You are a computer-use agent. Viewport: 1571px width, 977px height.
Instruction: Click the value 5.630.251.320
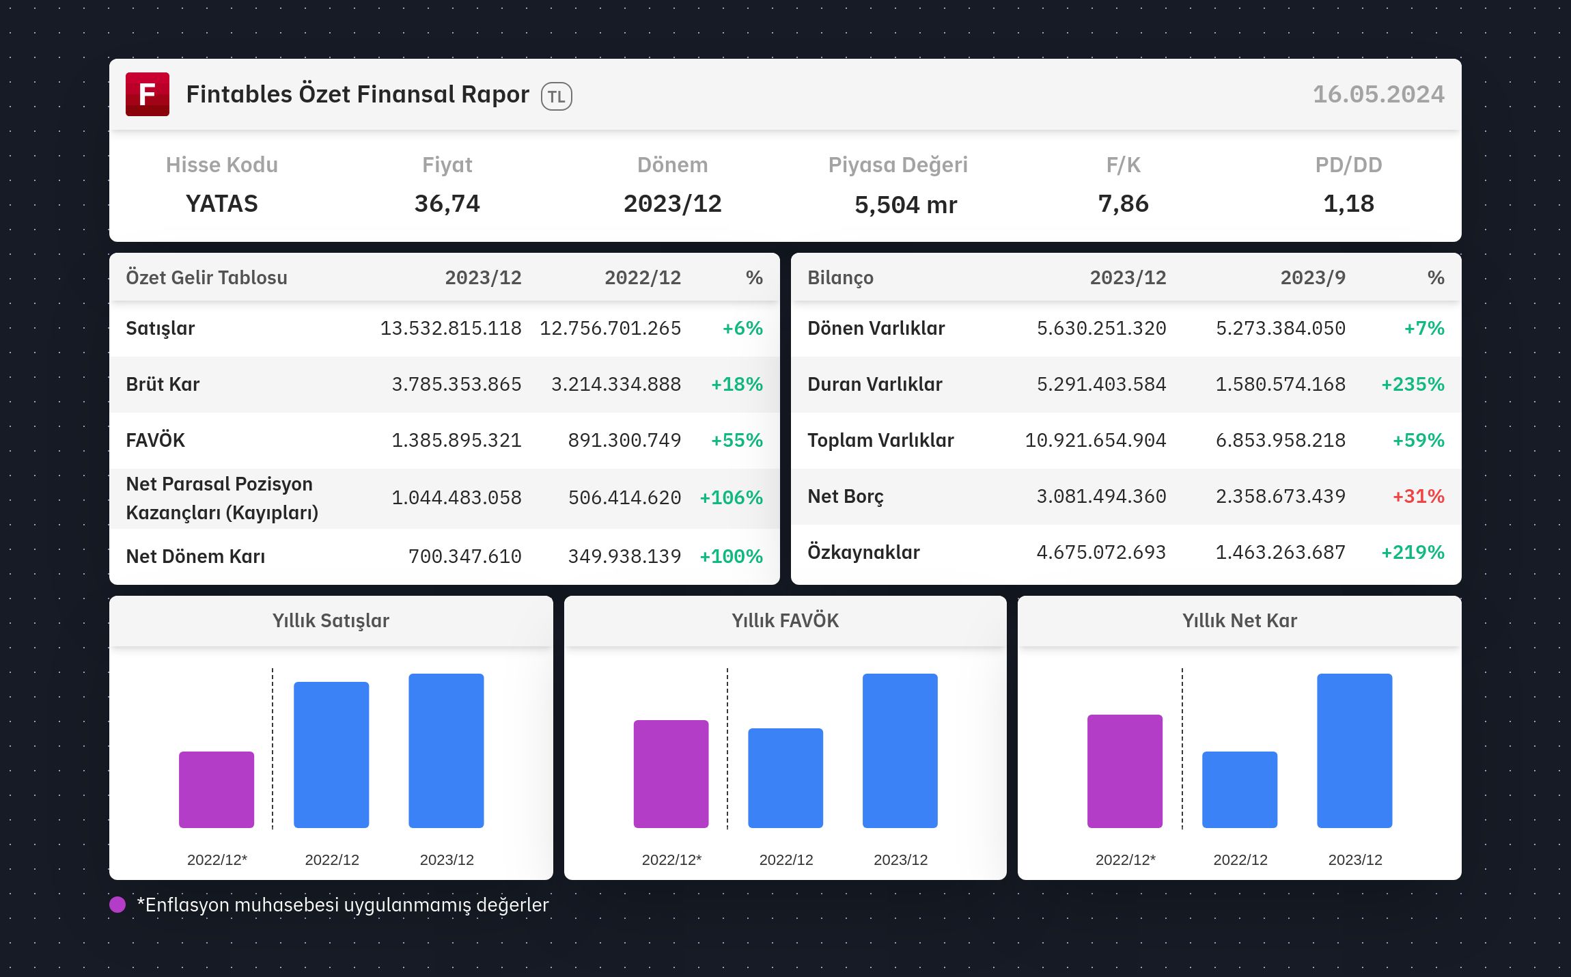1102,329
